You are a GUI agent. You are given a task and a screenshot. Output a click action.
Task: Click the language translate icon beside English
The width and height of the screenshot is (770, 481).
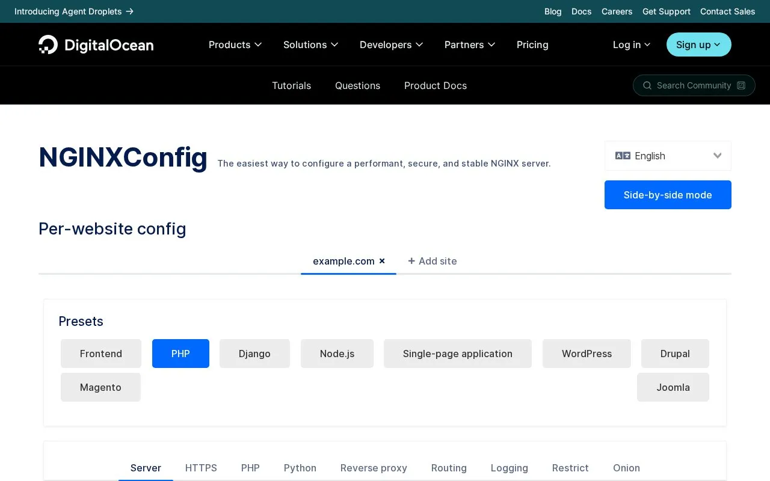(623, 156)
